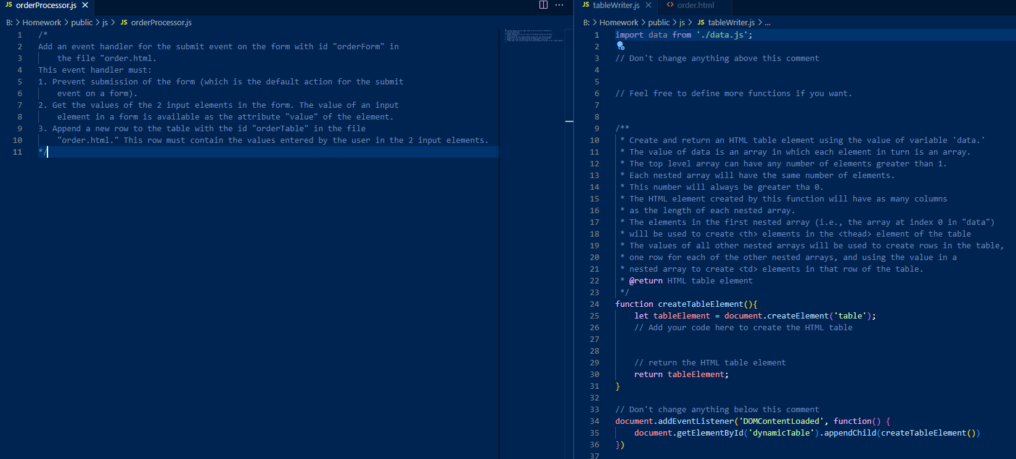Click 'dynamicTable' string on line 35
Viewport: 1016px width, 459px height.
tap(782, 433)
